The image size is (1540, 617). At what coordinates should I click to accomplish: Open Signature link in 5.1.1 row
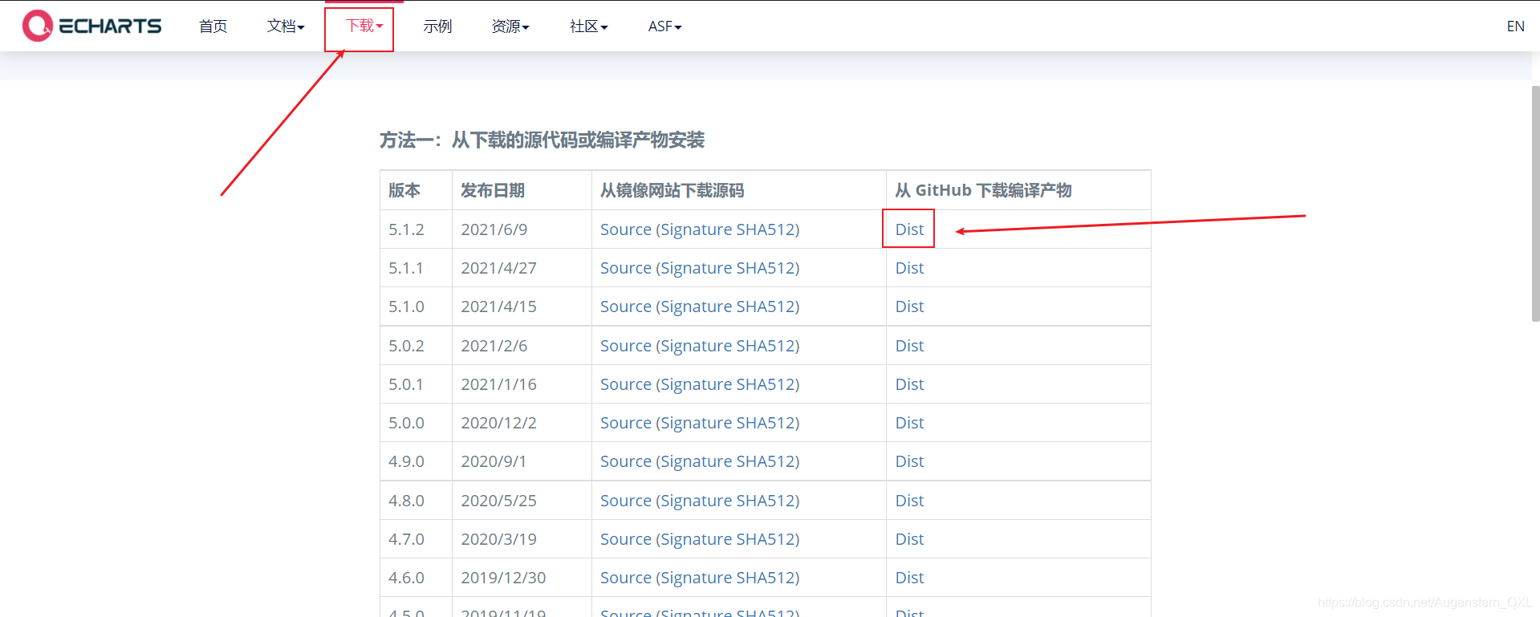pos(697,268)
